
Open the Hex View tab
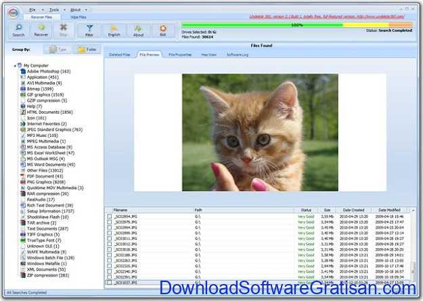coord(209,55)
